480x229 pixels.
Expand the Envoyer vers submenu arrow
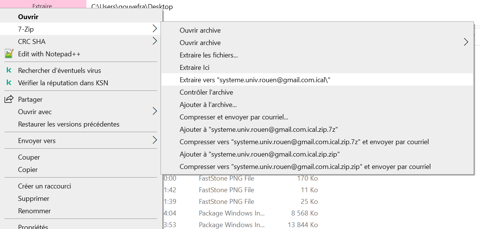click(154, 140)
